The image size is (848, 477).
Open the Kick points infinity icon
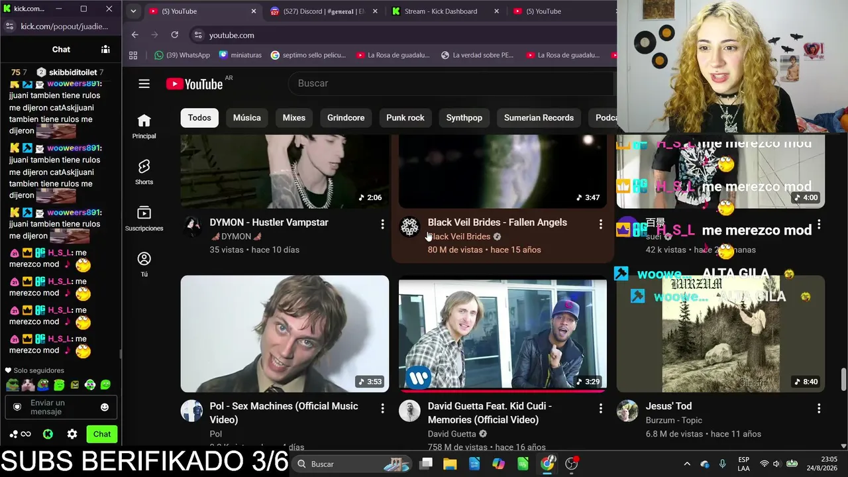21,435
